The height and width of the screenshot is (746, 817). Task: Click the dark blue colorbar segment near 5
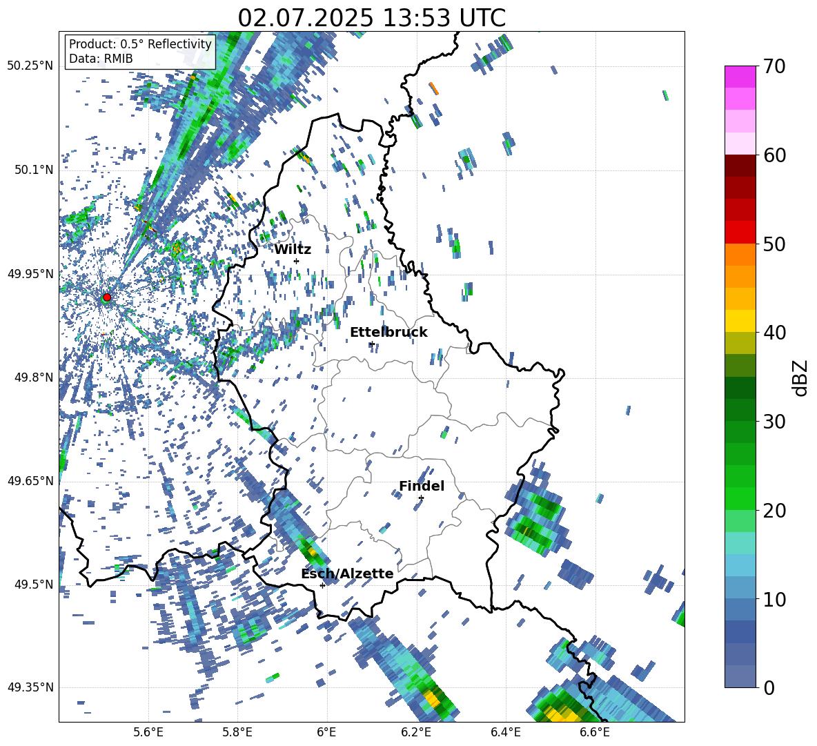tap(740, 632)
